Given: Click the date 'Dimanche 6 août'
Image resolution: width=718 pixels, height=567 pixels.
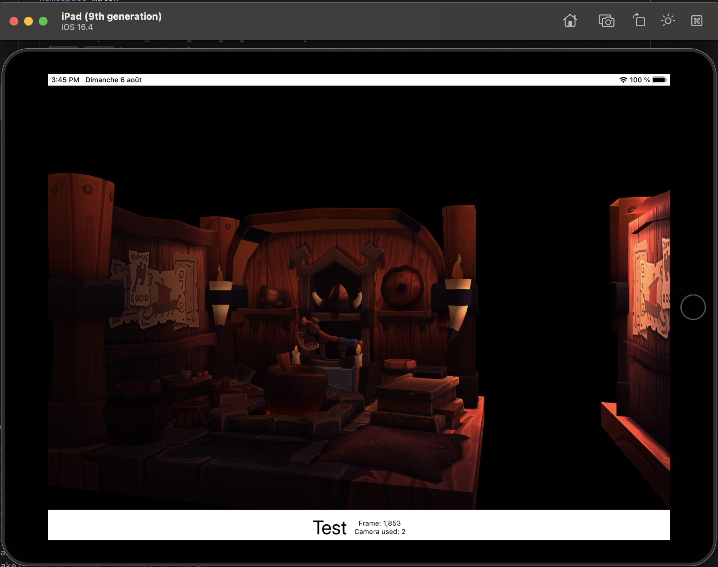Looking at the screenshot, I should click(x=113, y=80).
